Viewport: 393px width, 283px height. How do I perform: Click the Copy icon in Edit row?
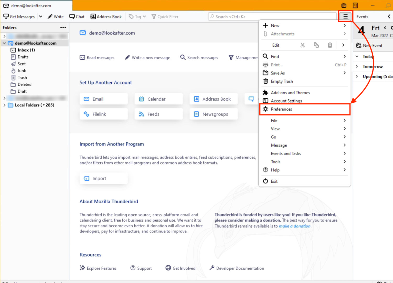tap(316, 45)
